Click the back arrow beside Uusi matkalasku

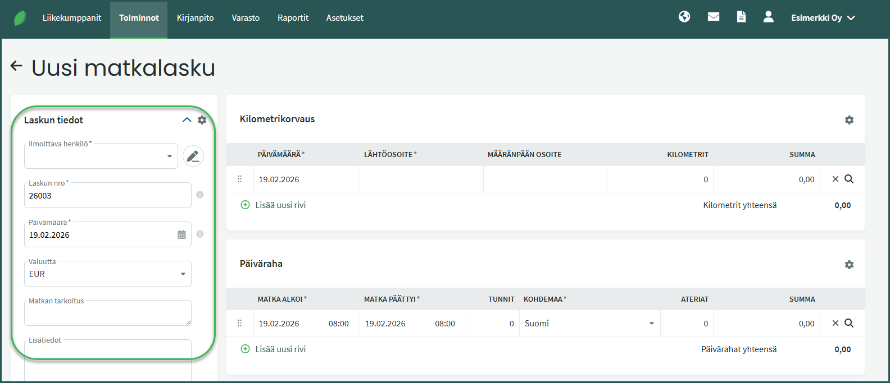(x=16, y=66)
